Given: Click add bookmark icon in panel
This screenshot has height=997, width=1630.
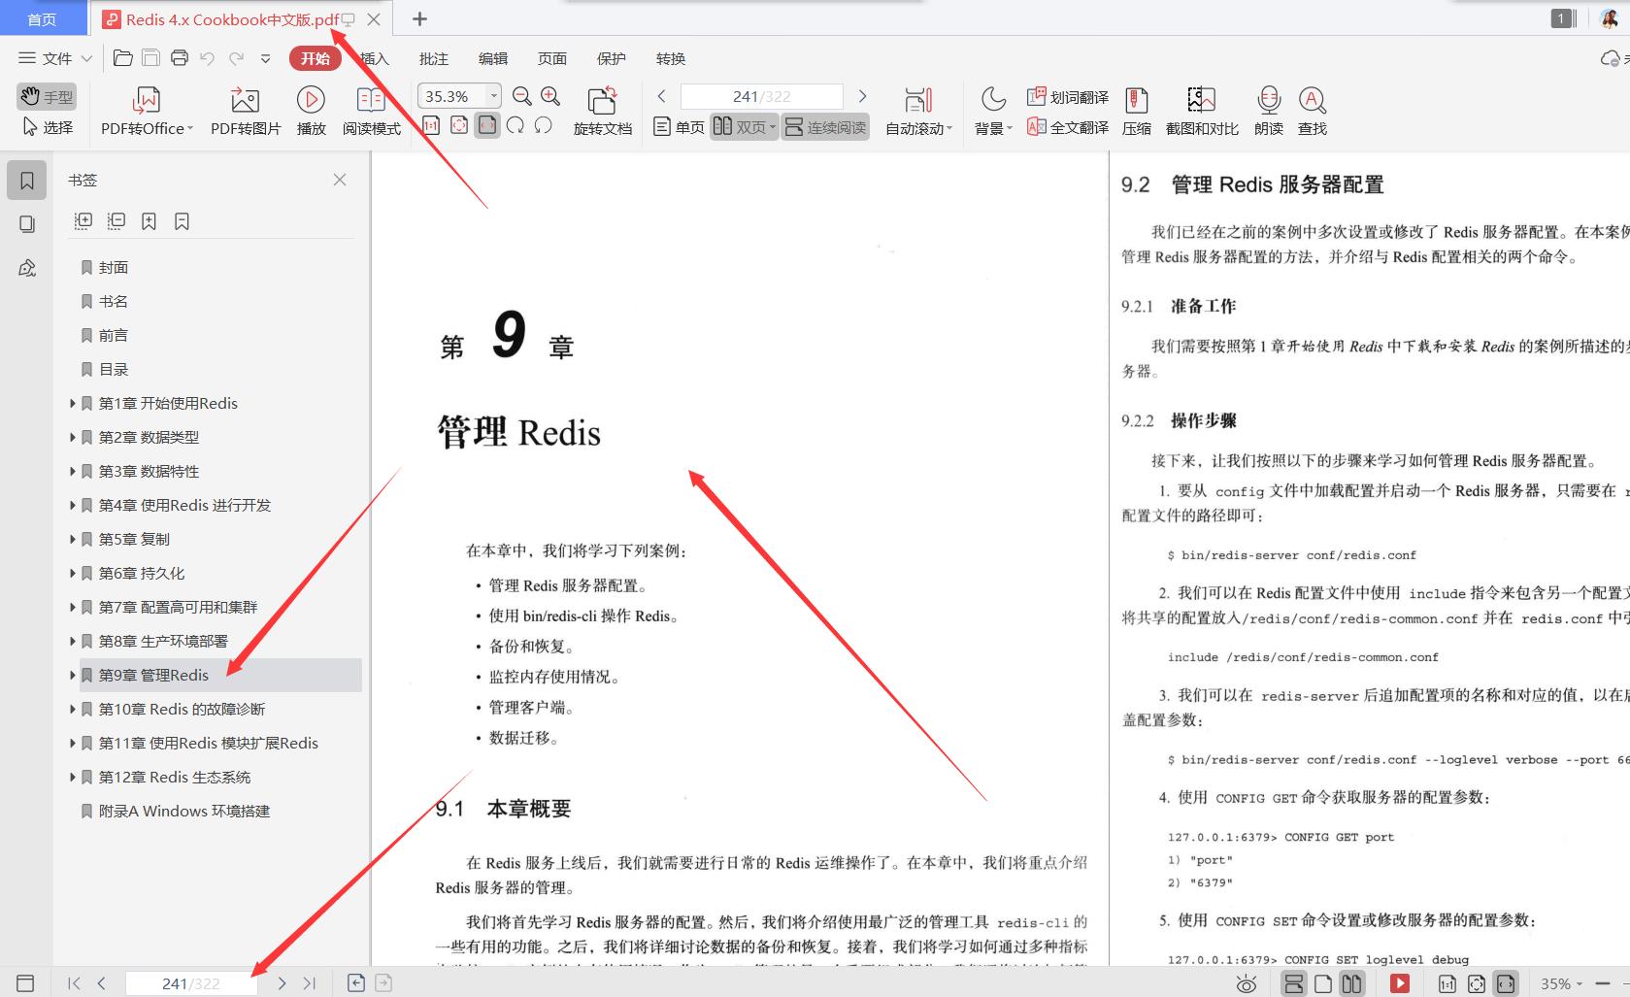Looking at the screenshot, I should point(149,221).
